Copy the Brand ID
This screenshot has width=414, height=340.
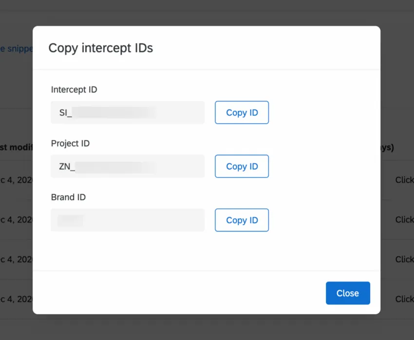click(x=242, y=220)
